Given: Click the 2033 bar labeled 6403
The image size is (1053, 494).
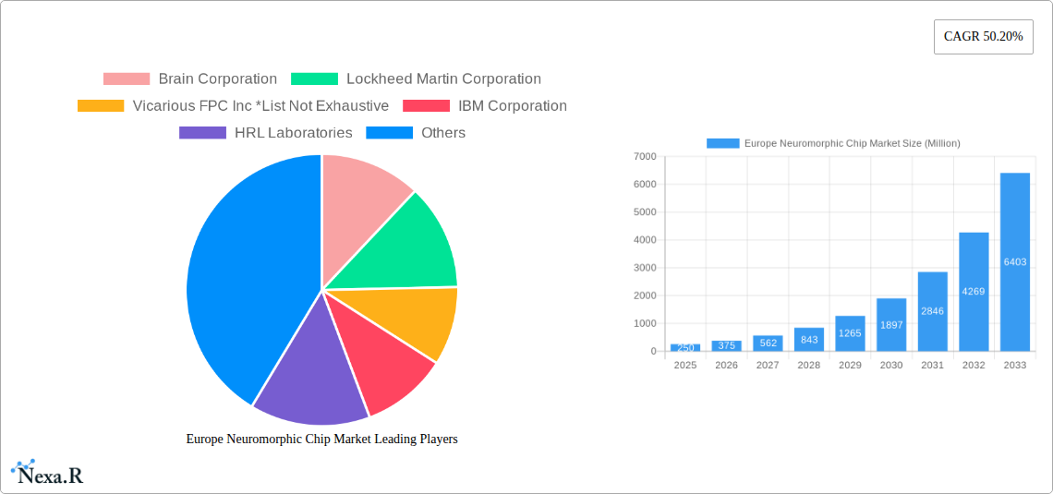Looking at the screenshot, I should (1015, 261).
